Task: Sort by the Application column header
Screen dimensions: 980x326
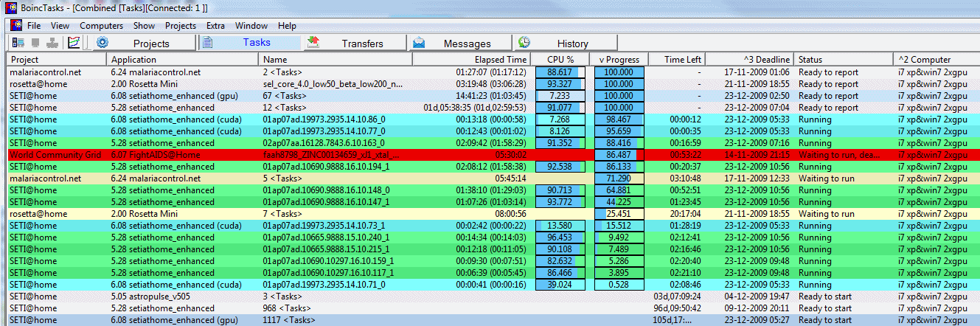Action: point(183,59)
